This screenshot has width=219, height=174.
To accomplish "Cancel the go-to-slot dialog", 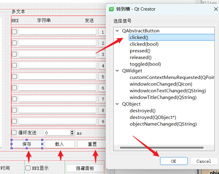I will point(204,161).
